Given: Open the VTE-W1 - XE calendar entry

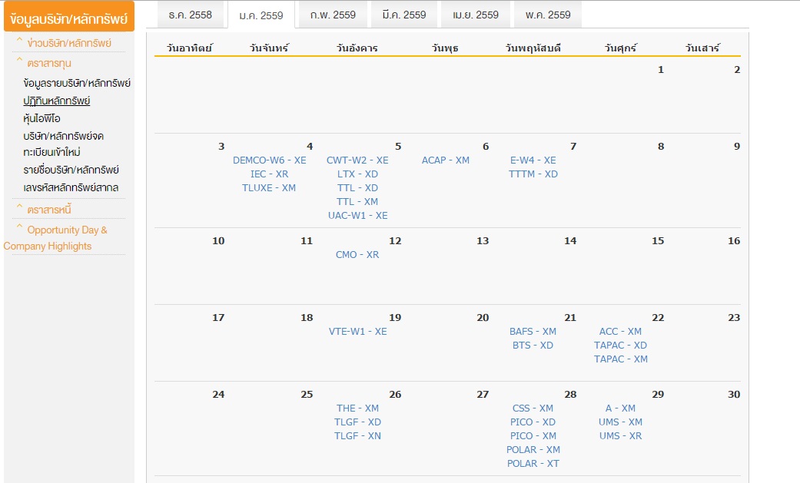Looking at the screenshot, I should coord(357,332).
